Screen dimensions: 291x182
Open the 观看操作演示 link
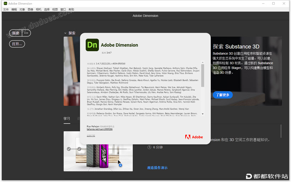point(157,168)
